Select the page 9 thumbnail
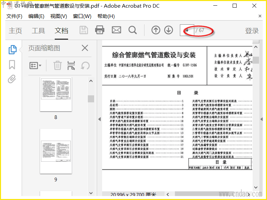The height and width of the screenshot is (200, 267). tap(56, 151)
